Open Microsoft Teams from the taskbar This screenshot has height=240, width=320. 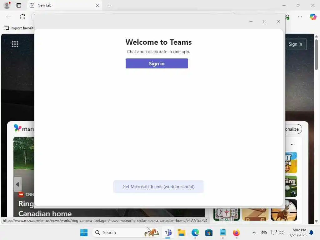click(x=168, y=232)
